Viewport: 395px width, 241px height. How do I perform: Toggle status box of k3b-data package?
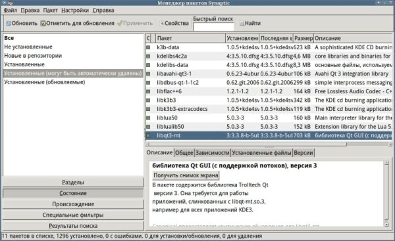tap(148, 47)
